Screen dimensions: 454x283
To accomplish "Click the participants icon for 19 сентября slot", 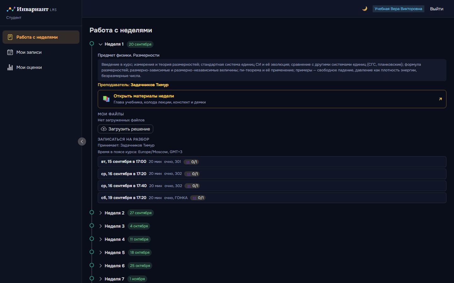I will pos(195,198).
